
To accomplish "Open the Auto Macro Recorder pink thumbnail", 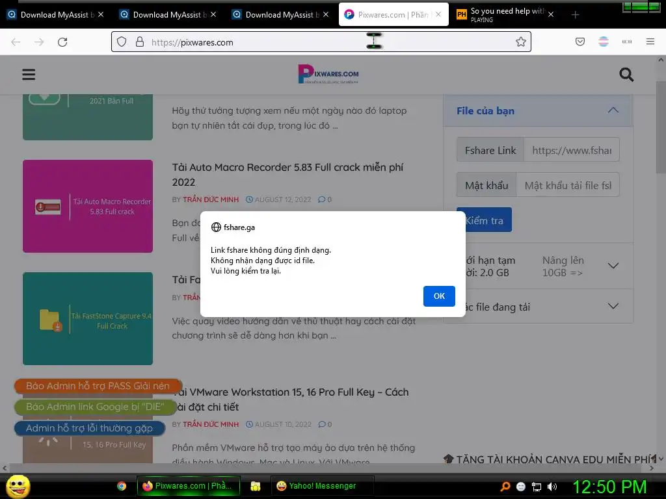I will click(88, 206).
